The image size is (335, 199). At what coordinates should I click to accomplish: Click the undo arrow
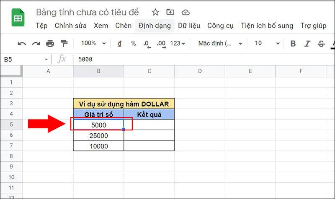click(x=22, y=43)
